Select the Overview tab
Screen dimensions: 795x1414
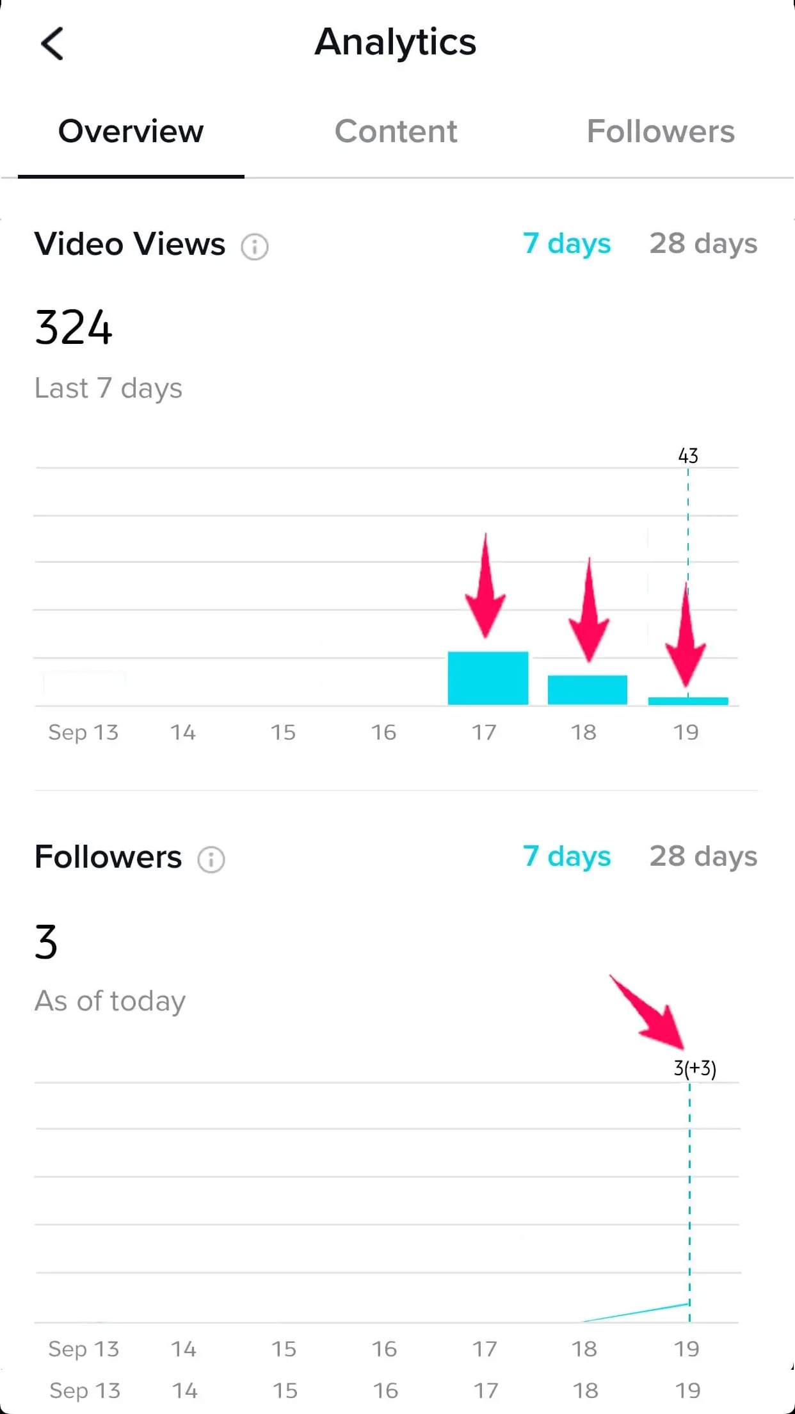(x=131, y=131)
